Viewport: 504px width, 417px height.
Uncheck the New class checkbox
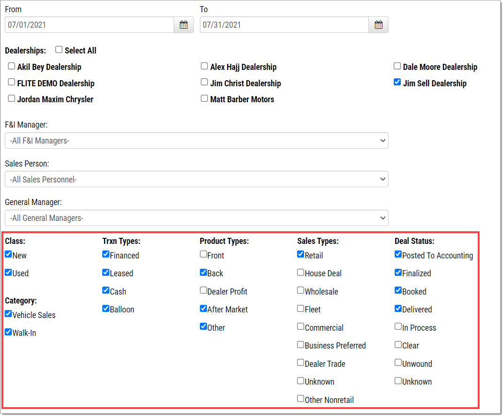tap(8, 254)
